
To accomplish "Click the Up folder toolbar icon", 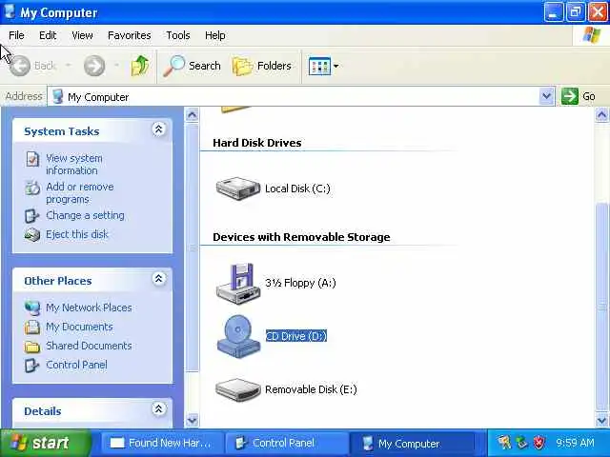I will [x=140, y=66].
